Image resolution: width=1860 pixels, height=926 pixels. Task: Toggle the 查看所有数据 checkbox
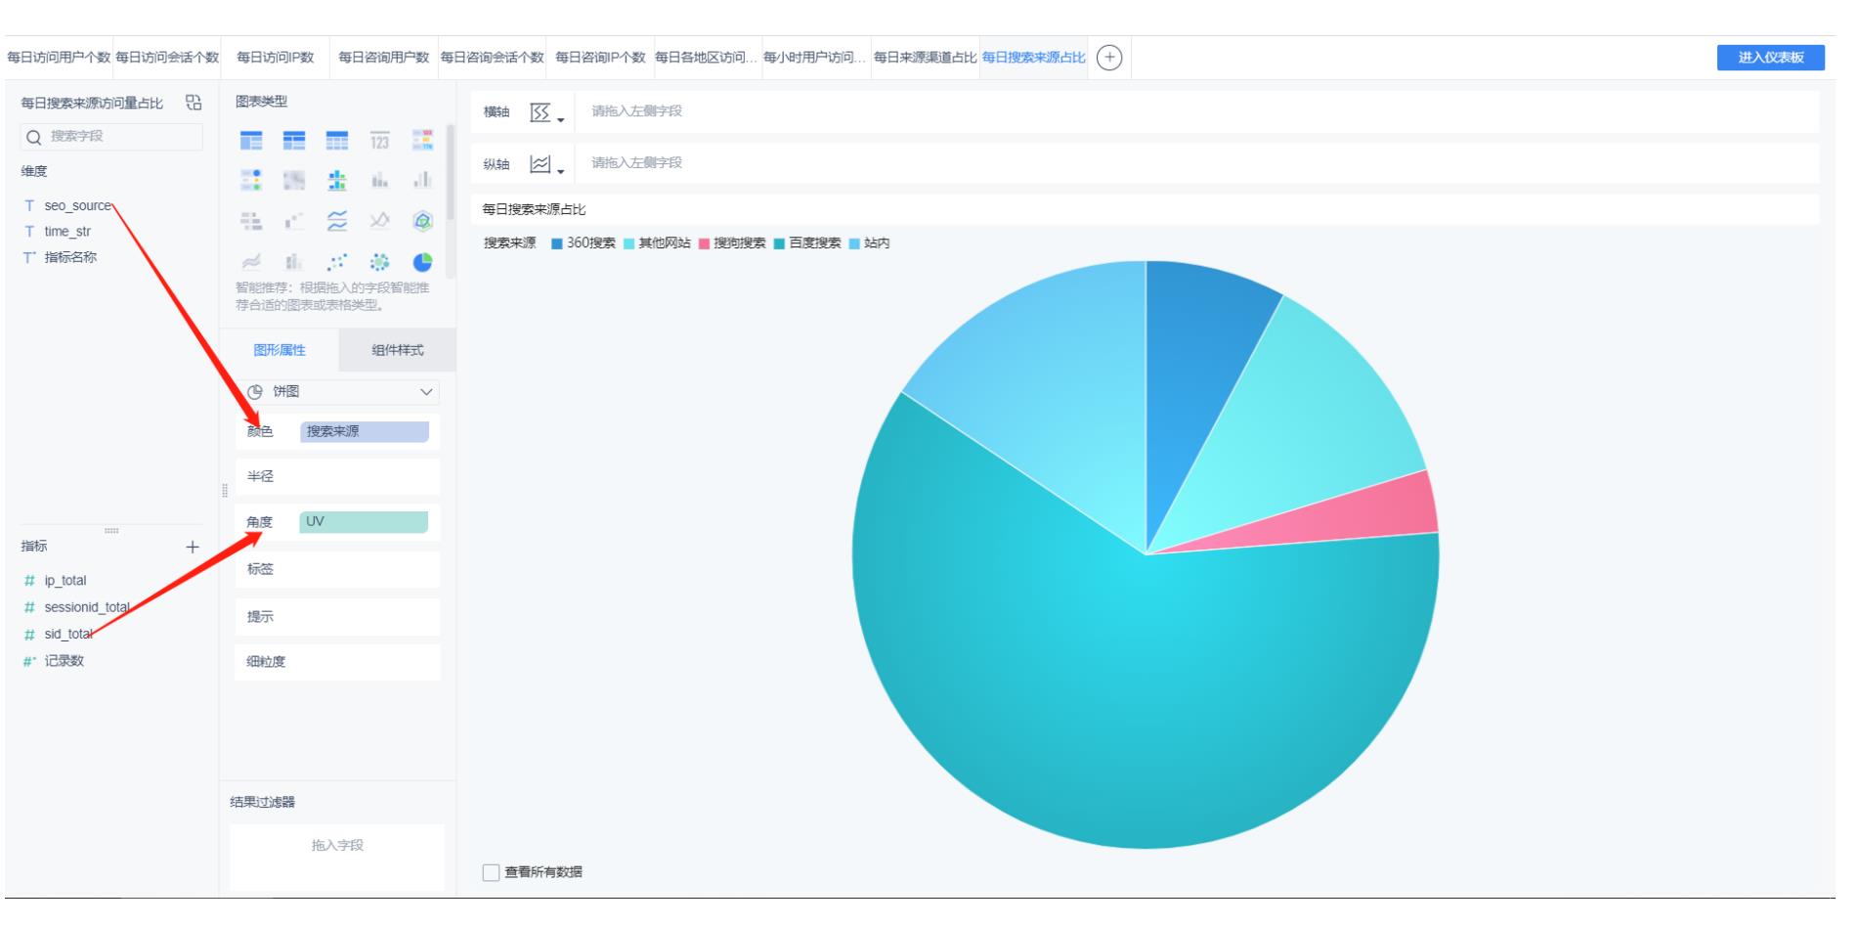click(492, 872)
